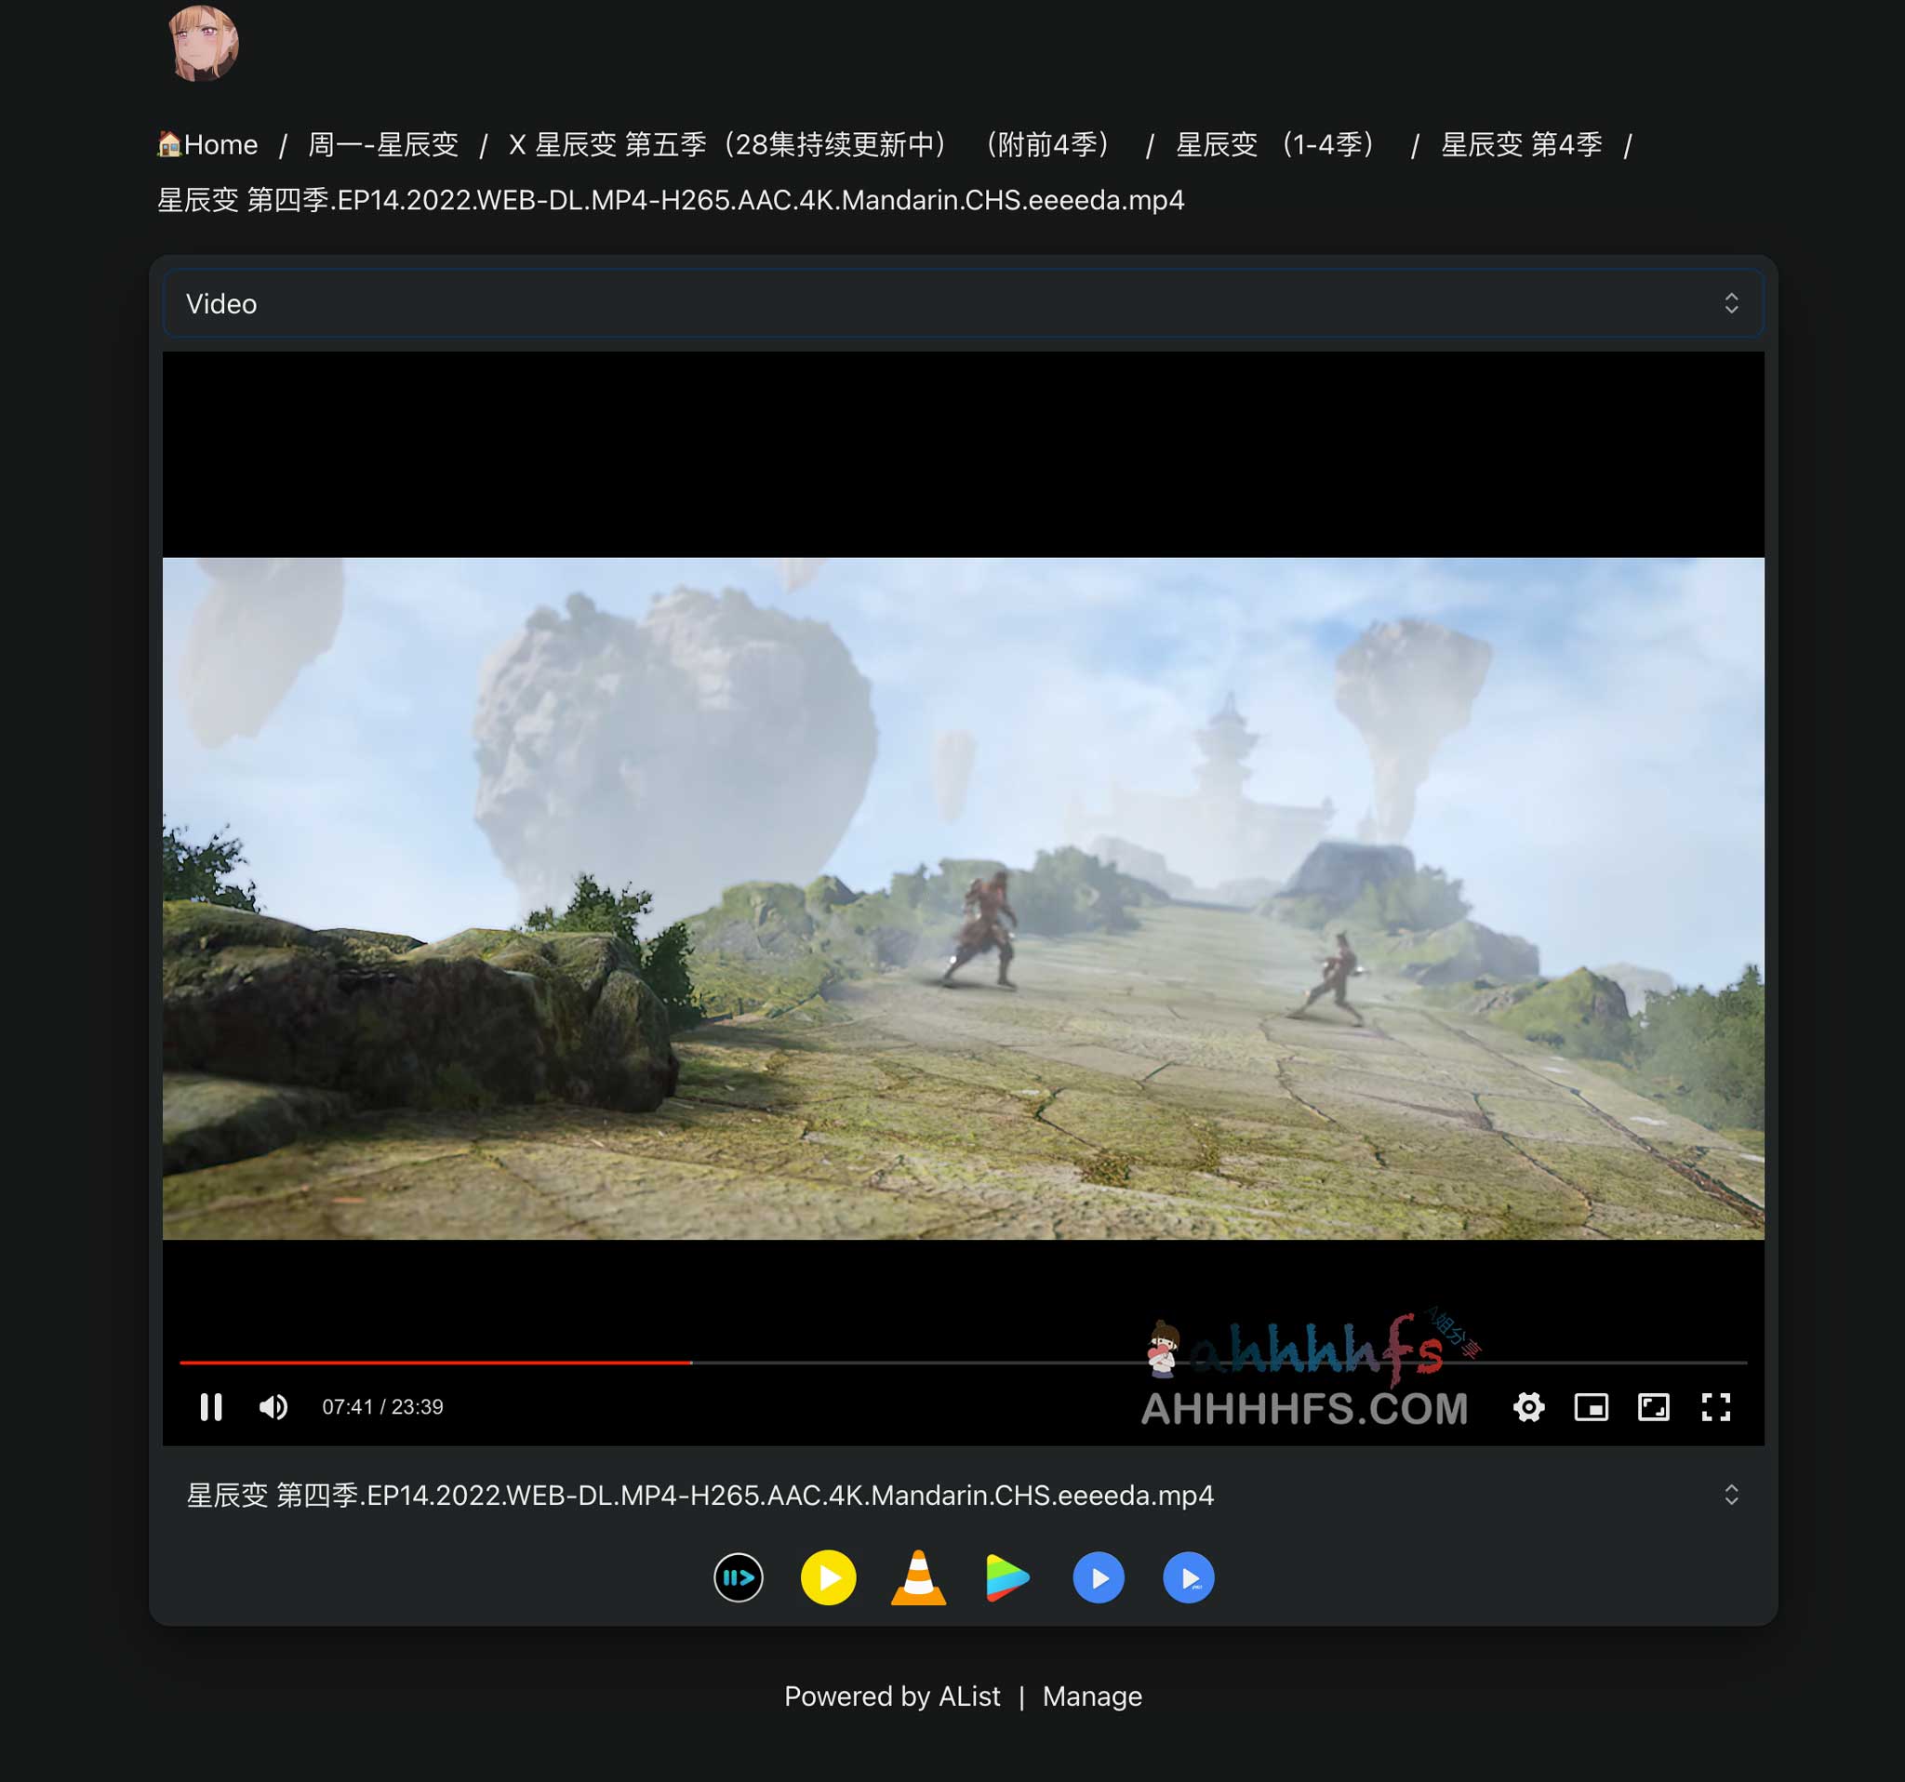Screen dimensions: 1905x1782
Task: Click the user avatar image
Action: [x=202, y=43]
